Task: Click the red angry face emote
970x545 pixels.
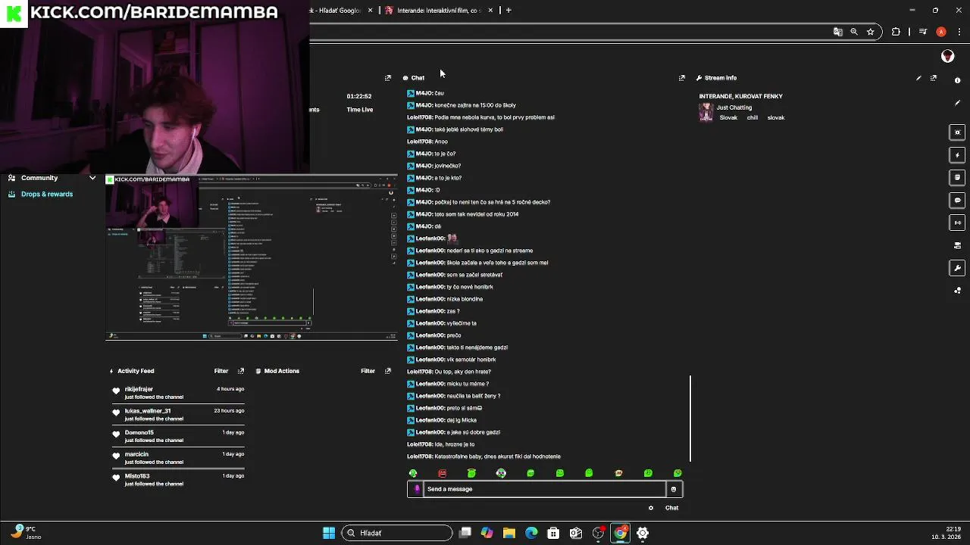Action: tap(443, 473)
